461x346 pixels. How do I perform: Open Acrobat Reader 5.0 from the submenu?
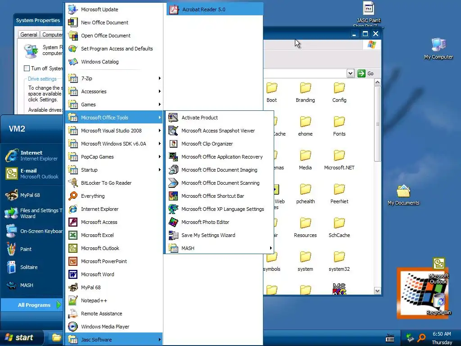click(x=215, y=9)
